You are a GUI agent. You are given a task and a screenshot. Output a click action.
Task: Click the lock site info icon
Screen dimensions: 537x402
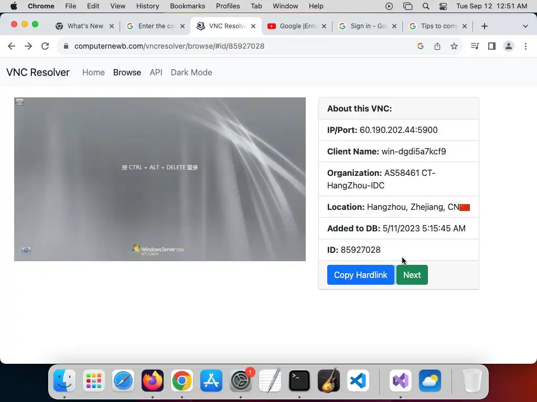66,46
